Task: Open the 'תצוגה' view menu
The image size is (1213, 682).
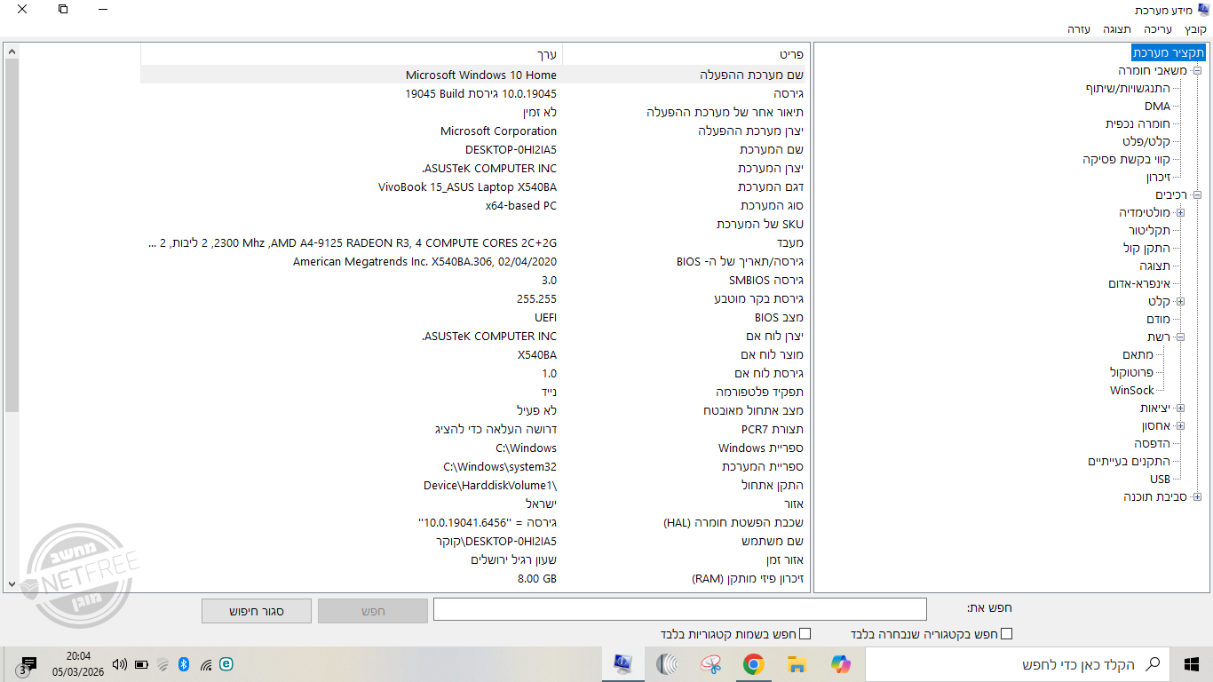Action: pyautogui.click(x=1117, y=29)
